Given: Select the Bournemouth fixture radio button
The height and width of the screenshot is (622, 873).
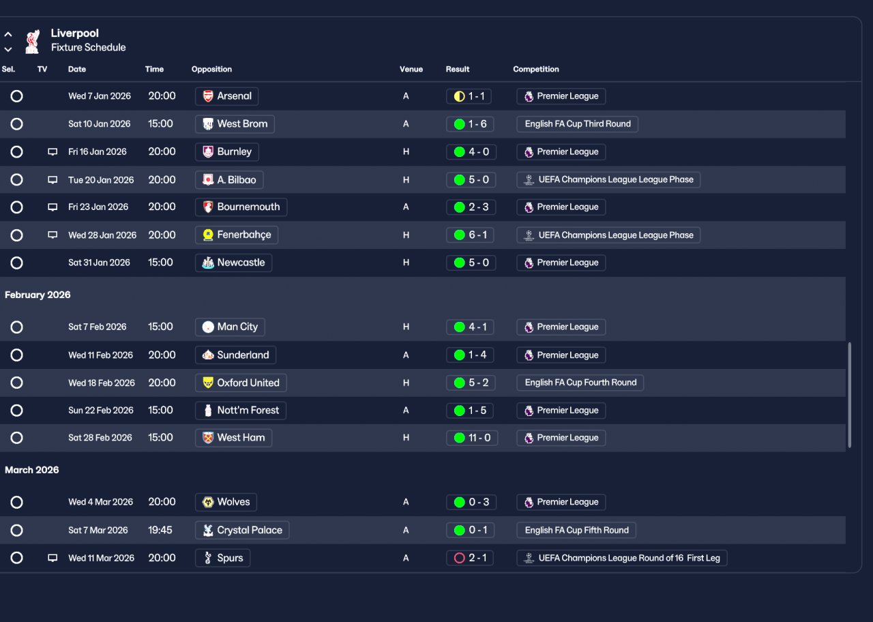Looking at the screenshot, I should coord(17,207).
